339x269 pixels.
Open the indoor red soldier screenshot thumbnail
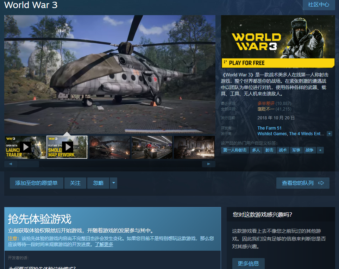click(x=152, y=147)
